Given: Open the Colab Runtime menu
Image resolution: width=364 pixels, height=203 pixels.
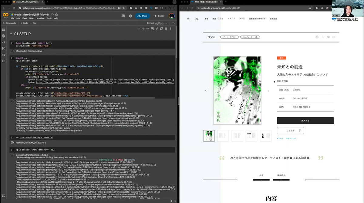Looking at the screenshot, I should point(41,19).
